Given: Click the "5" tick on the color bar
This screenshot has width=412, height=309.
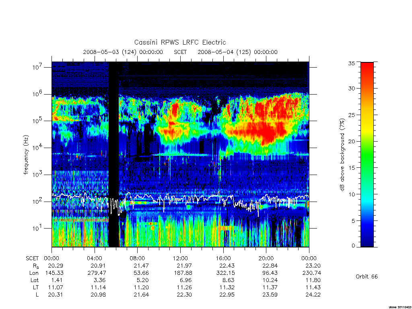Looking at the screenshot, I should pyautogui.click(x=353, y=221).
